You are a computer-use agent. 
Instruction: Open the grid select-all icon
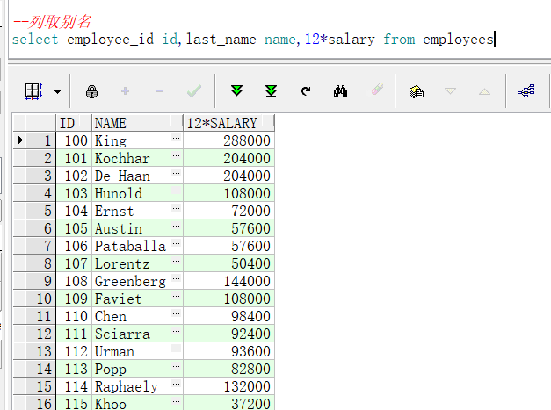[x=33, y=91]
